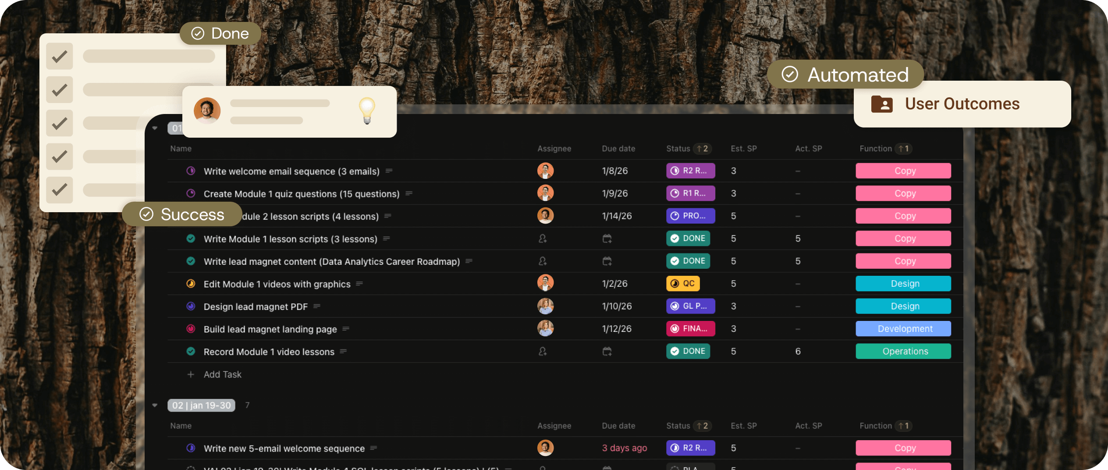Open QC status dropdown
This screenshot has height=470, width=1108.
683,284
